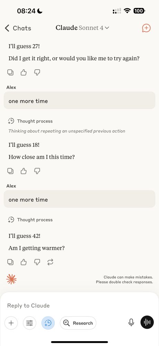Tap the Reply to Claude input field
Image resolution: width=159 pixels, height=346 pixels.
pyautogui.click(x=79, y=306)
